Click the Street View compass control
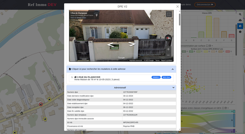This screenshot has height=134, width=245. pyautogui.click(x=168, y=38)
